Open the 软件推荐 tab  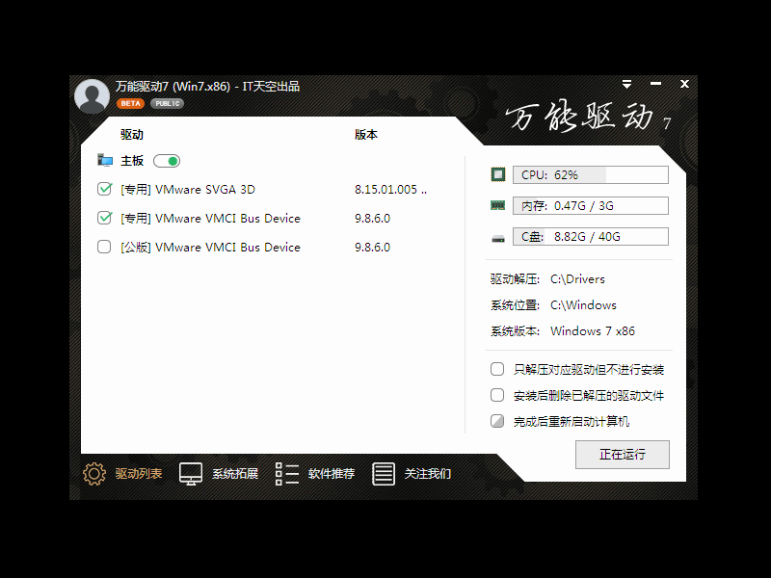coord(331,474)
